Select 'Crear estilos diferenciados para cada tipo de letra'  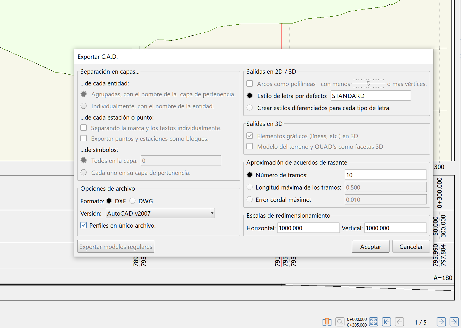pos(250,108)
